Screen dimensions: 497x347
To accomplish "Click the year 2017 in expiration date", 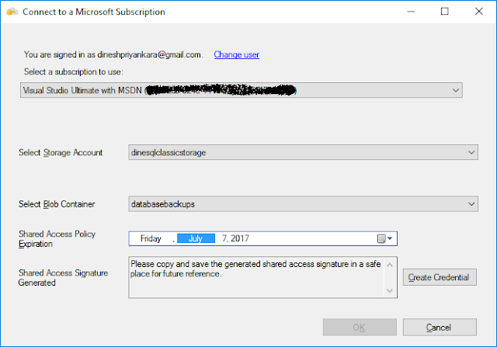I will pos(241,239).
